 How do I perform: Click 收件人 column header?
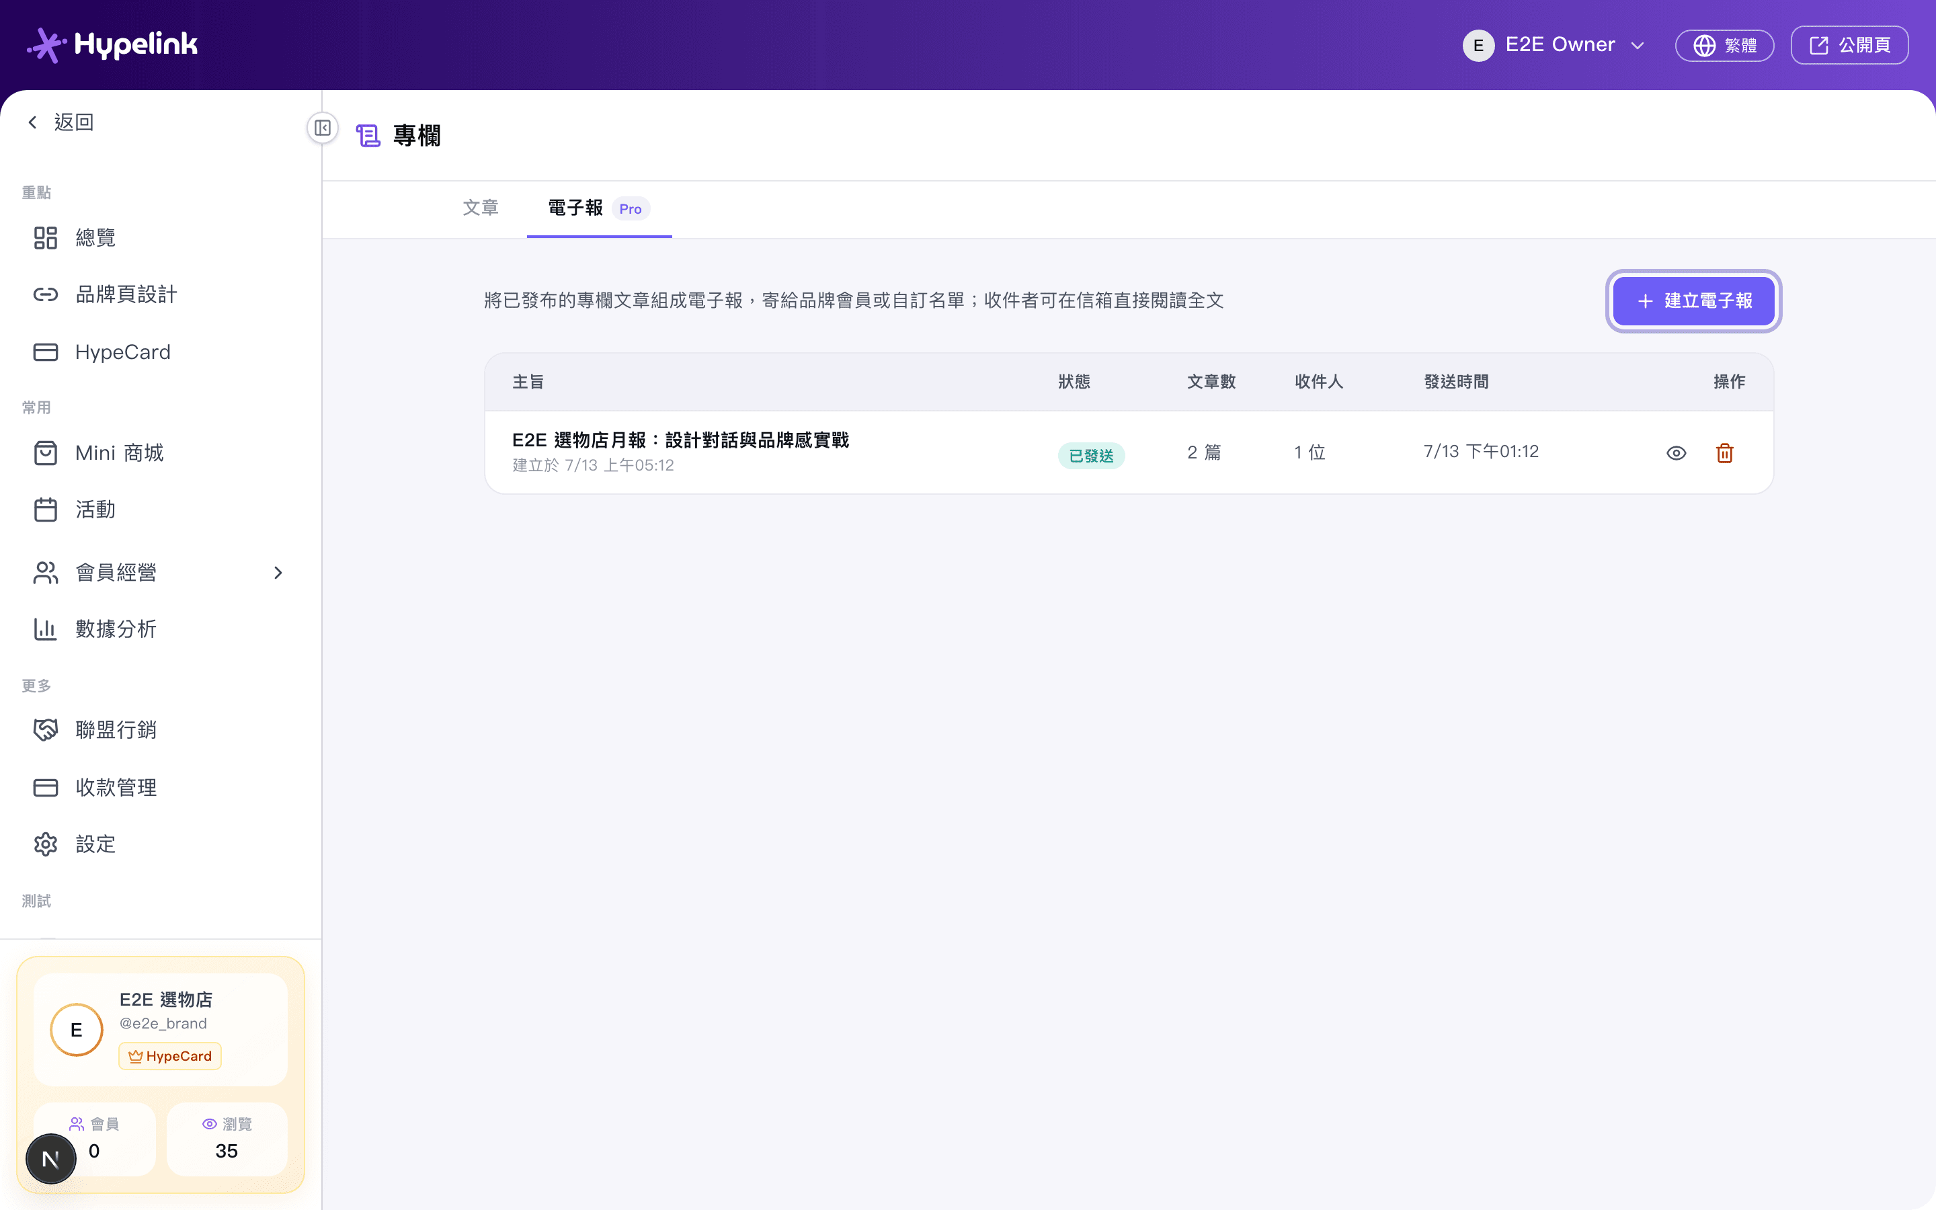[1318, 382]
